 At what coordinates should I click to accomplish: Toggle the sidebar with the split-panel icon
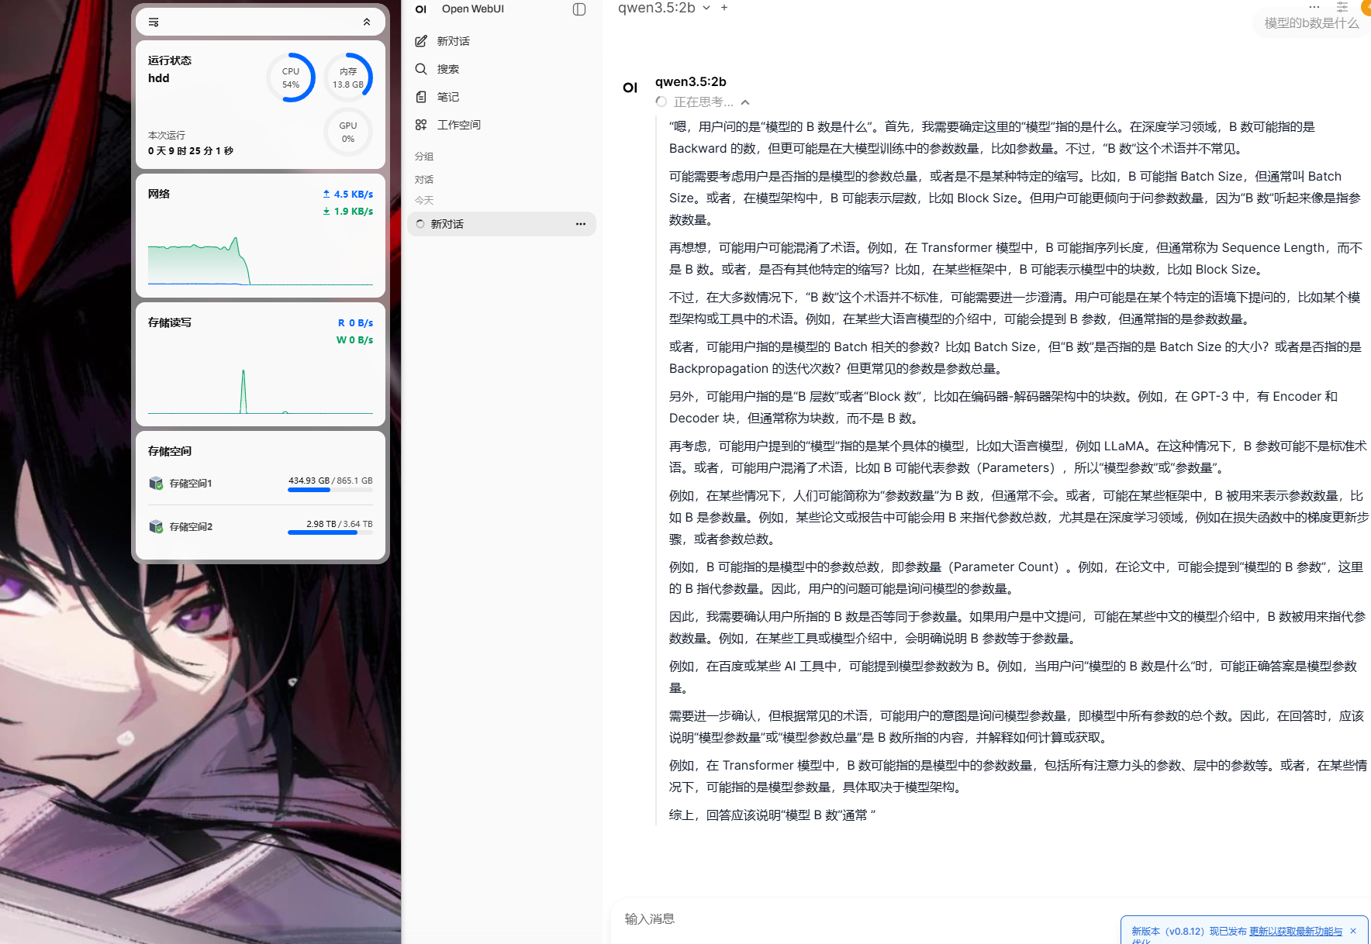[578, 9]
